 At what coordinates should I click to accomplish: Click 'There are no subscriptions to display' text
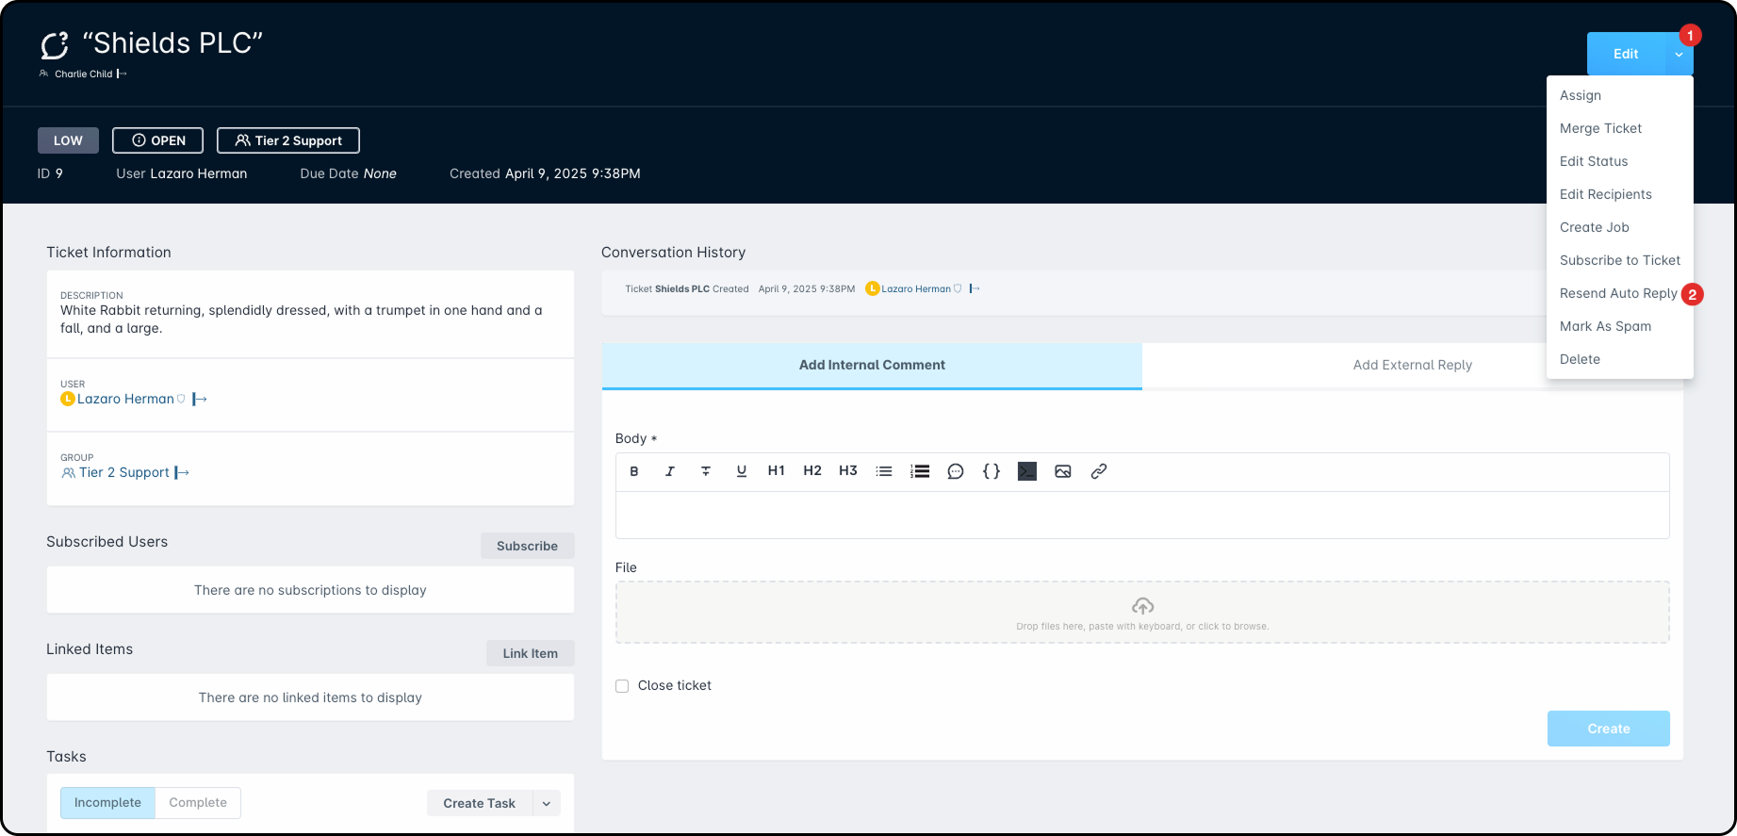(x=310, y=590)
